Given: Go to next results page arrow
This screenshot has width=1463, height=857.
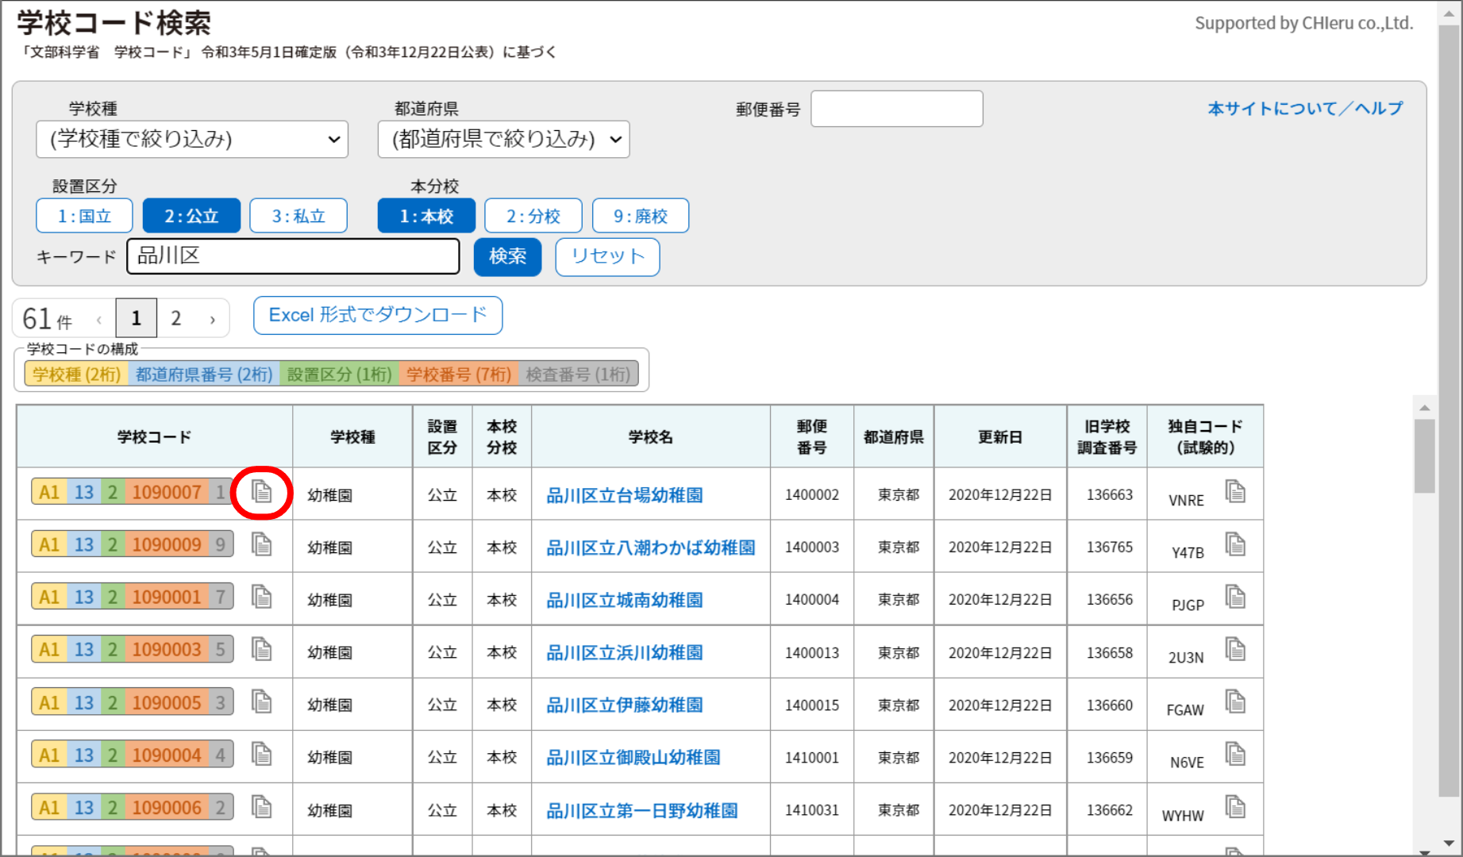Looking at the screenshot, I should click(212, 319).
